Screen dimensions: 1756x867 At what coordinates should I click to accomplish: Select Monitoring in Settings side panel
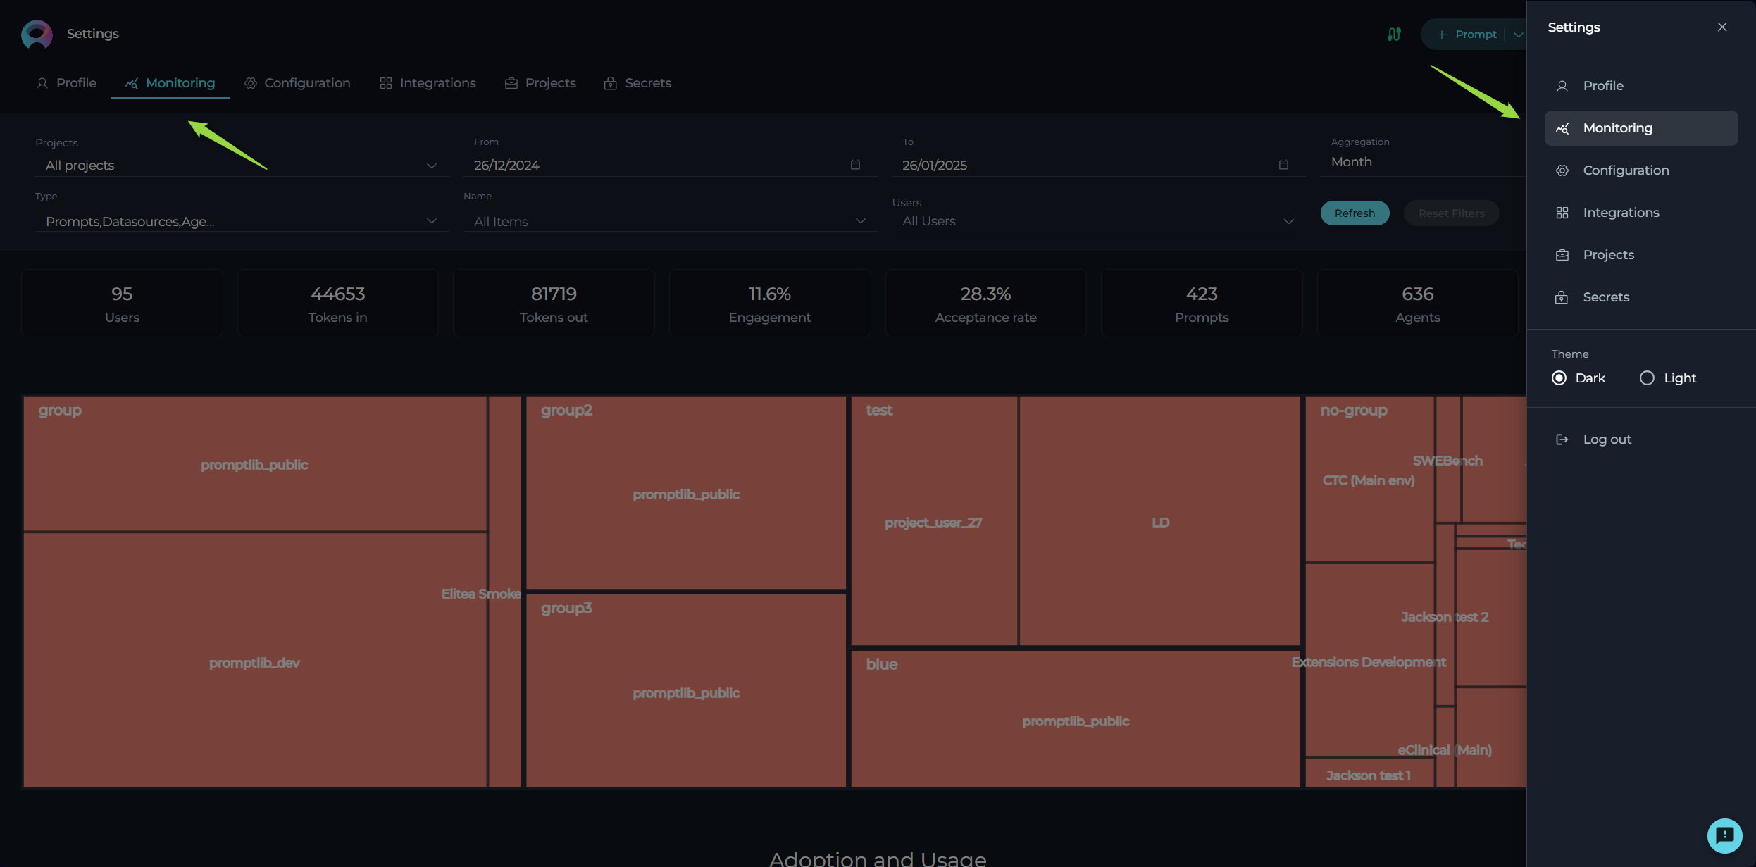click(x=1641, y=128)
